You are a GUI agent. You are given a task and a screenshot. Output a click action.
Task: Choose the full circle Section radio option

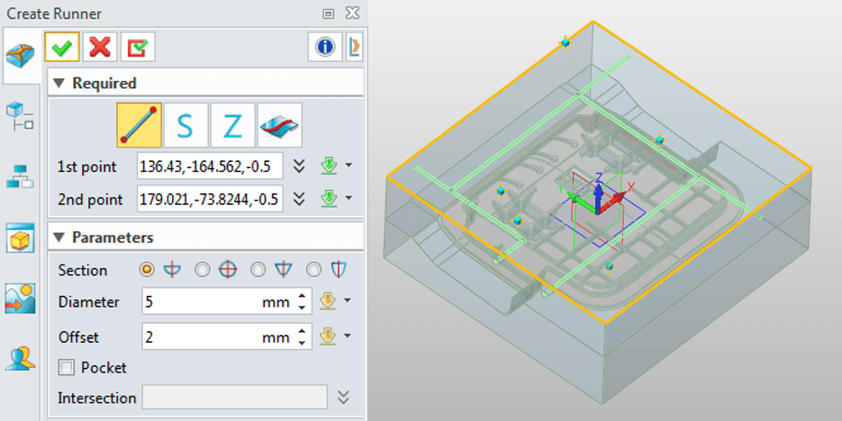[202, 269]
